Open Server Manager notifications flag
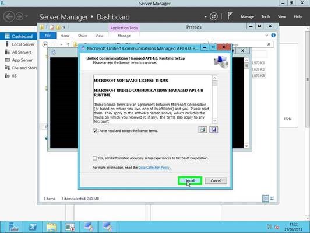Viewport: 310px width, 233px height. [x=230, y=16]
